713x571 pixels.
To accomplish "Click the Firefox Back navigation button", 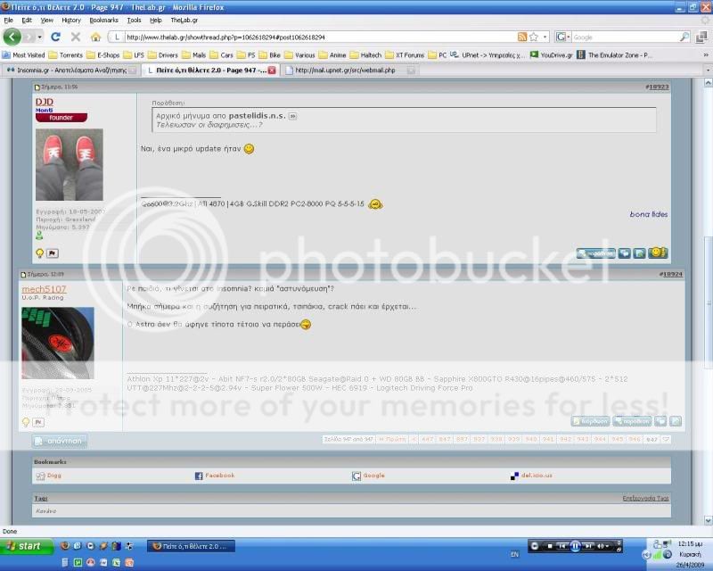I will pos(12,37).
